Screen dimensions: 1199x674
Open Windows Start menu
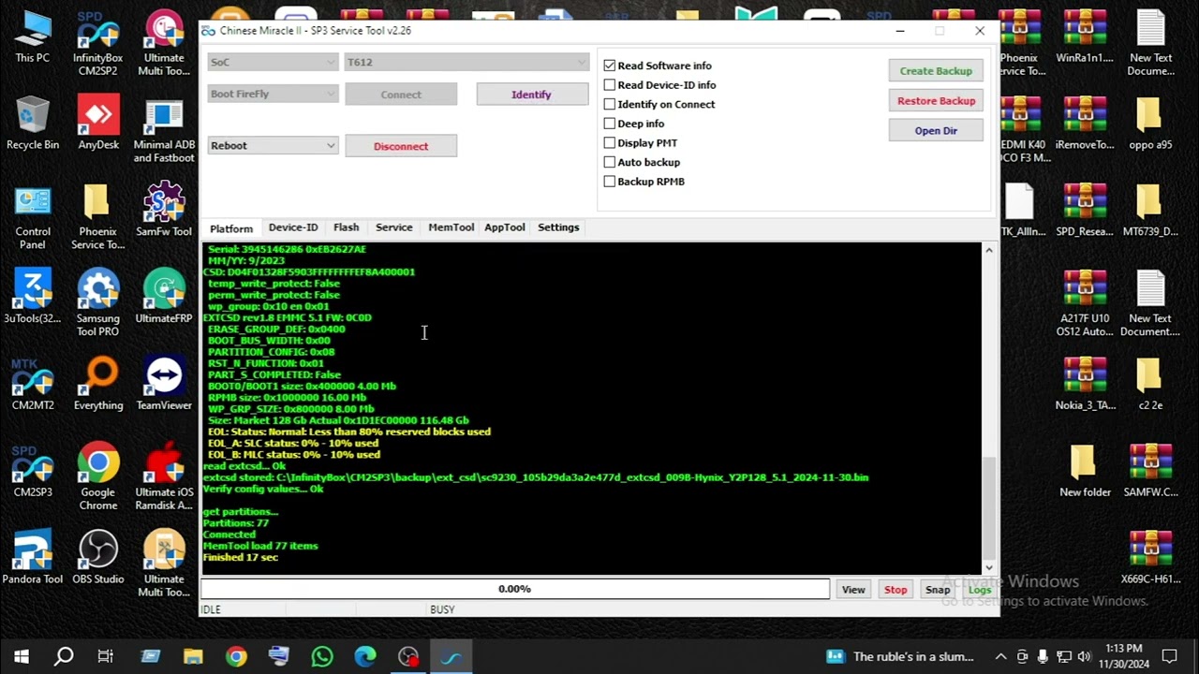click(21, 656)
